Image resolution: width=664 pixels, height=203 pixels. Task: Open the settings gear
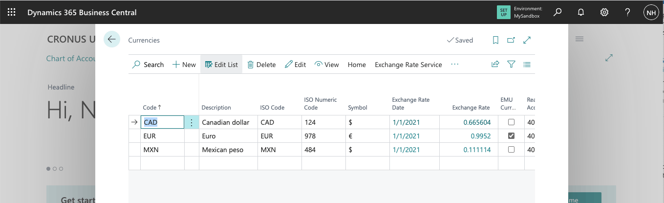[604, 12]
